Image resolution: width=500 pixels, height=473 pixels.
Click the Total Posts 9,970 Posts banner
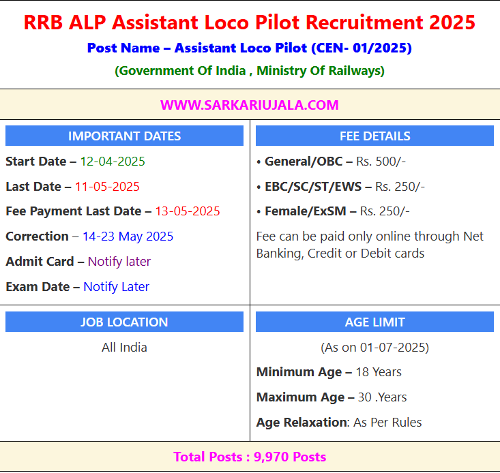pyautogui.click(x=250, y=457)
